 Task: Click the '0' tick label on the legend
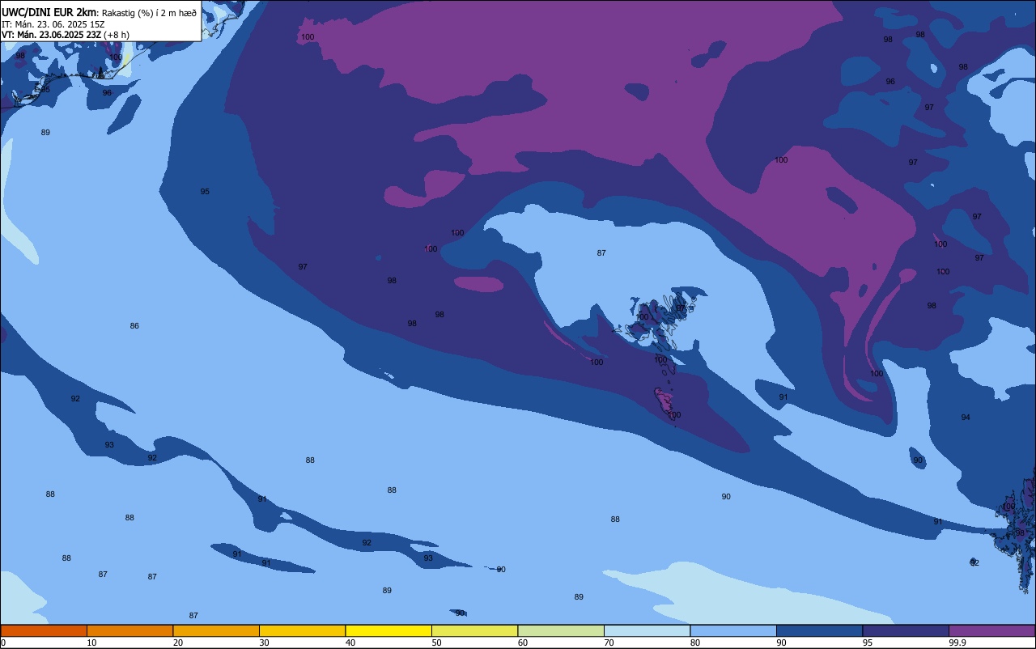click(3, 643)
